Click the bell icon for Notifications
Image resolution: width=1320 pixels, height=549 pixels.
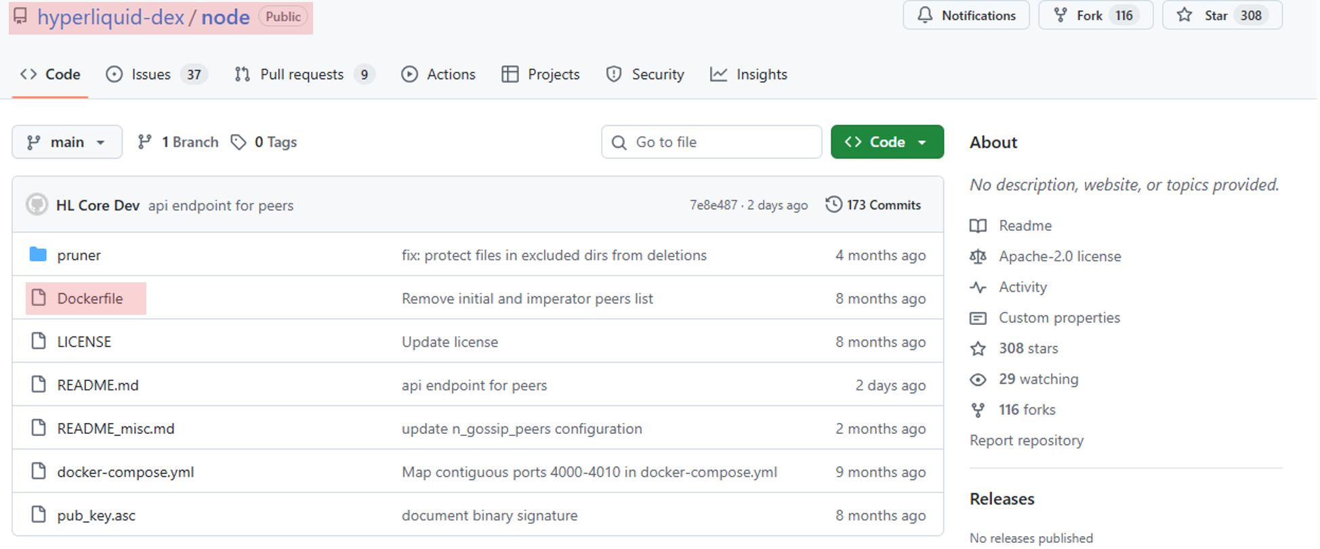pyautogui.click(x=925, y=15)
